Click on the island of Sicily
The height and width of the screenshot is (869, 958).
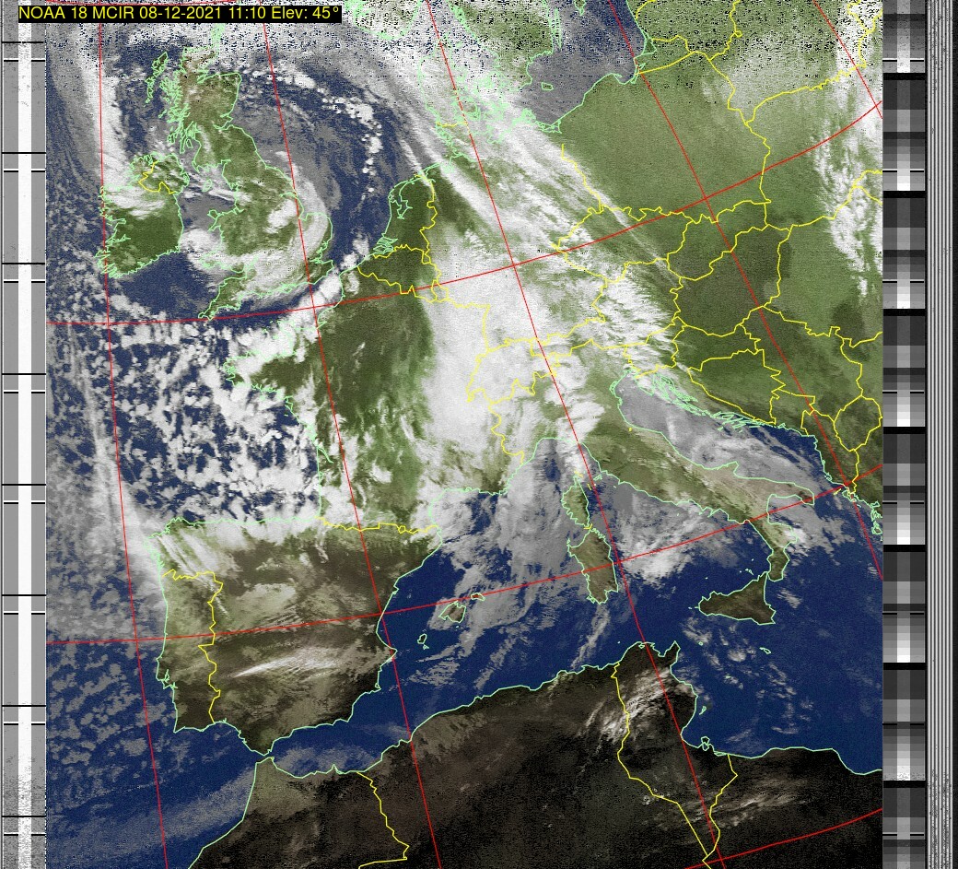pos(737,602)
